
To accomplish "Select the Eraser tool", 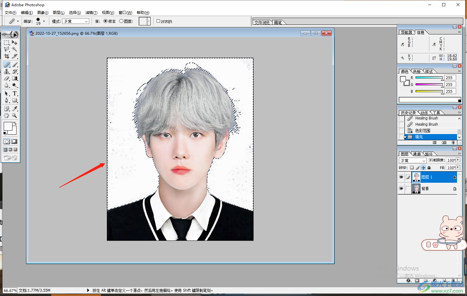I will 7,78.
